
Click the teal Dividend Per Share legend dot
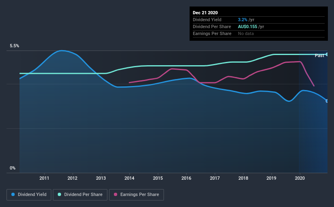click(x=59, y=194)
